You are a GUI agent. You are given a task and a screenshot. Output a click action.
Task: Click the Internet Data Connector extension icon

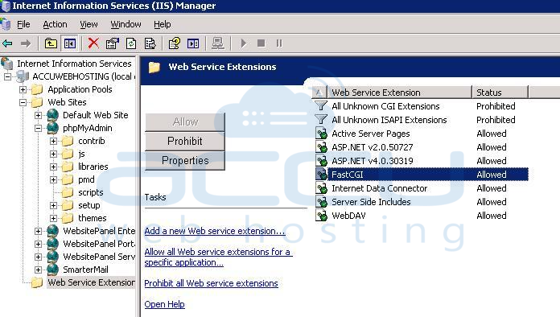pos(321,188)
